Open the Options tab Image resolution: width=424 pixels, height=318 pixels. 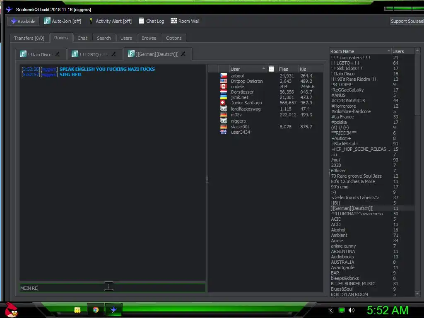point(174,38)
